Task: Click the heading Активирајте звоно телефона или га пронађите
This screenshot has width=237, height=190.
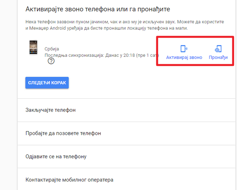Action: click(98, 9)
